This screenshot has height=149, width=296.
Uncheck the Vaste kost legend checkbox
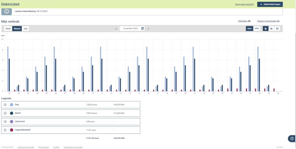point(5,122)
